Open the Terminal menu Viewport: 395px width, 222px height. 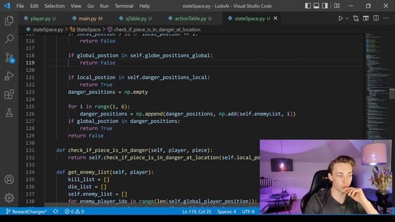coord(124,6)
